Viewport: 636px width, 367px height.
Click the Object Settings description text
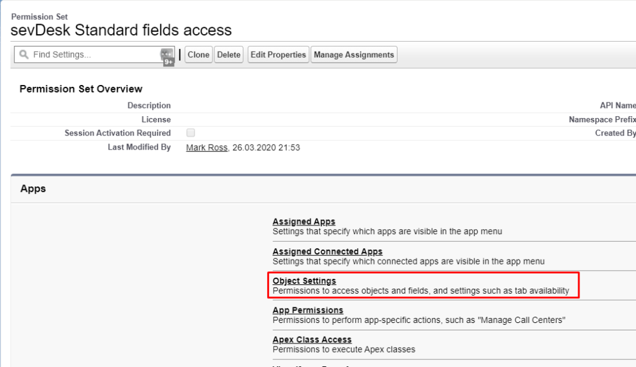pos(420,291)
